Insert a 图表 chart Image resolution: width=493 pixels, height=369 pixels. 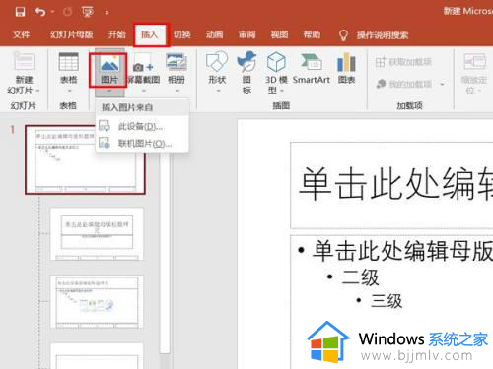[346, 68]
